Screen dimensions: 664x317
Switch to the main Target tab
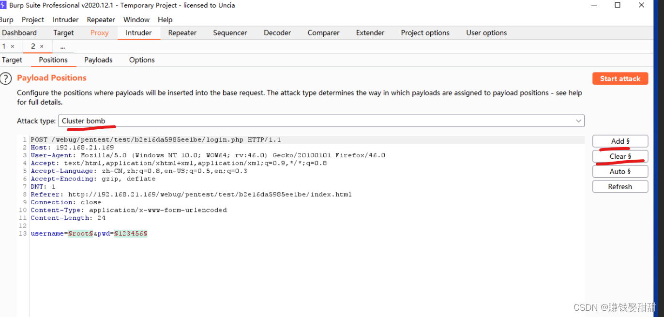point(63,33)
